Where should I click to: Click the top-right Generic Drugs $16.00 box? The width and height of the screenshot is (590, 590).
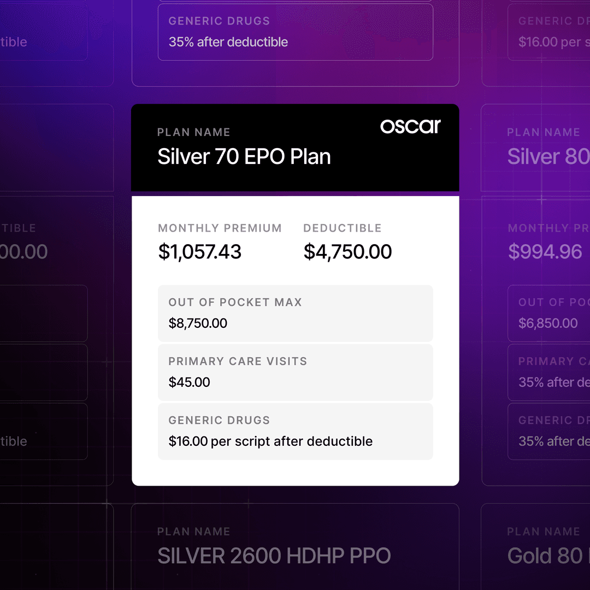548,32
